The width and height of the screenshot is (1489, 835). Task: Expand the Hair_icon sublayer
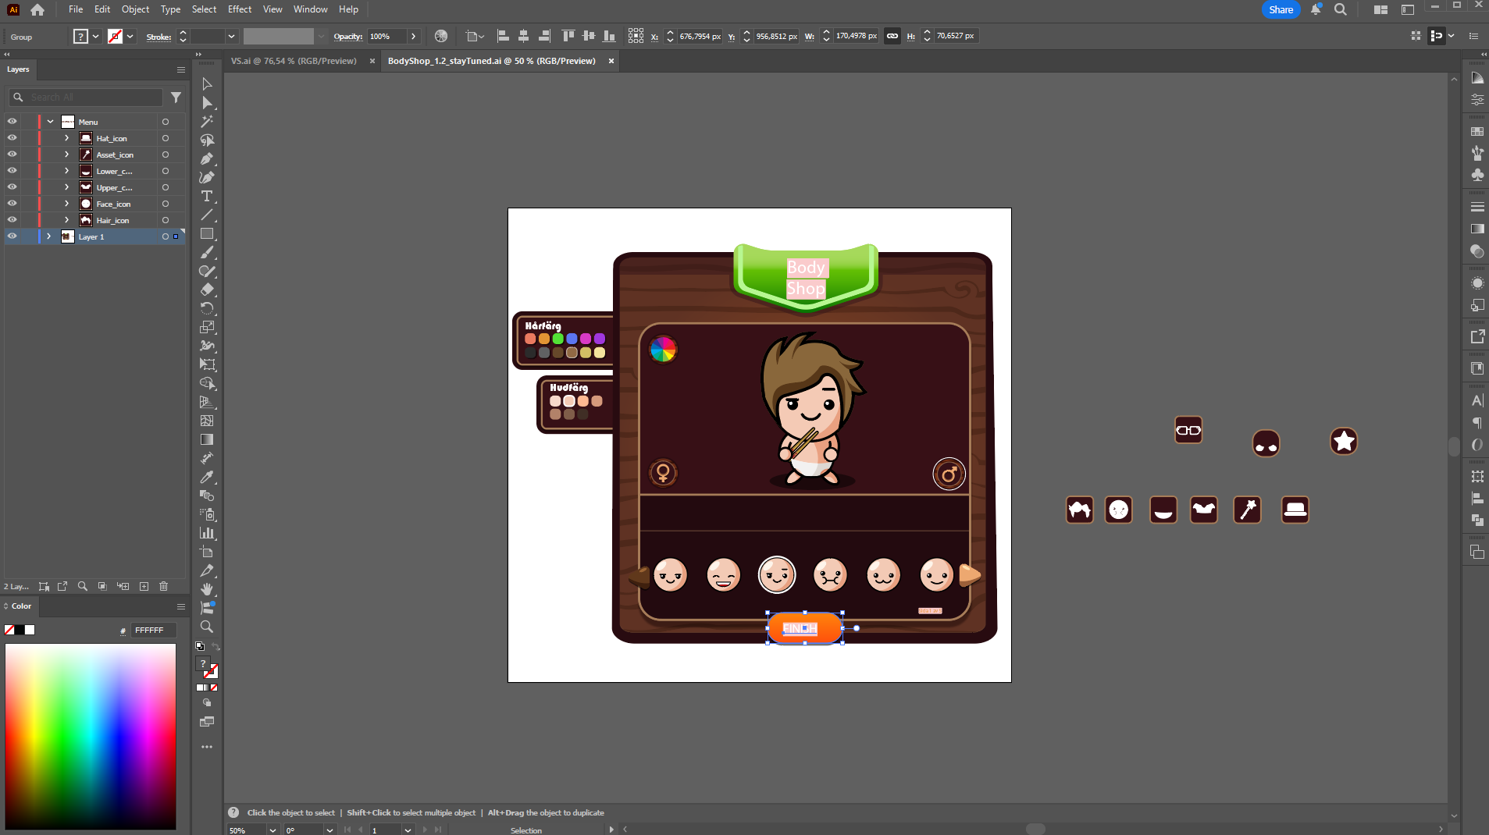tap(66, 220)
